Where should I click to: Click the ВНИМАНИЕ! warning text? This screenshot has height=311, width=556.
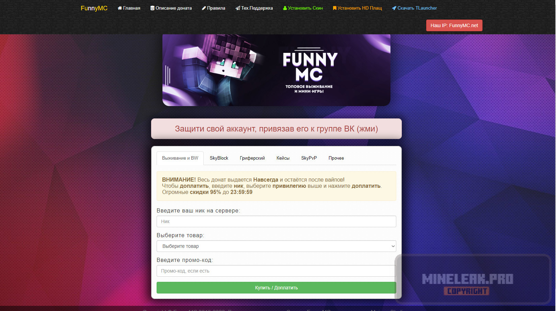(x=179, y=180)
